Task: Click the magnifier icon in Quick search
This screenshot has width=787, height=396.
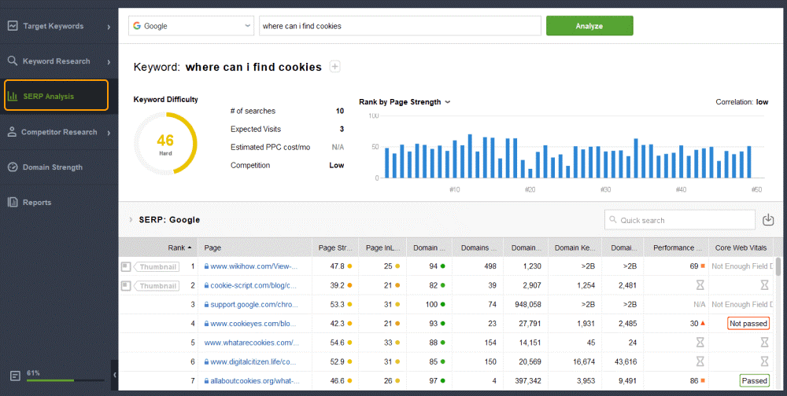Action: (613, 219)
